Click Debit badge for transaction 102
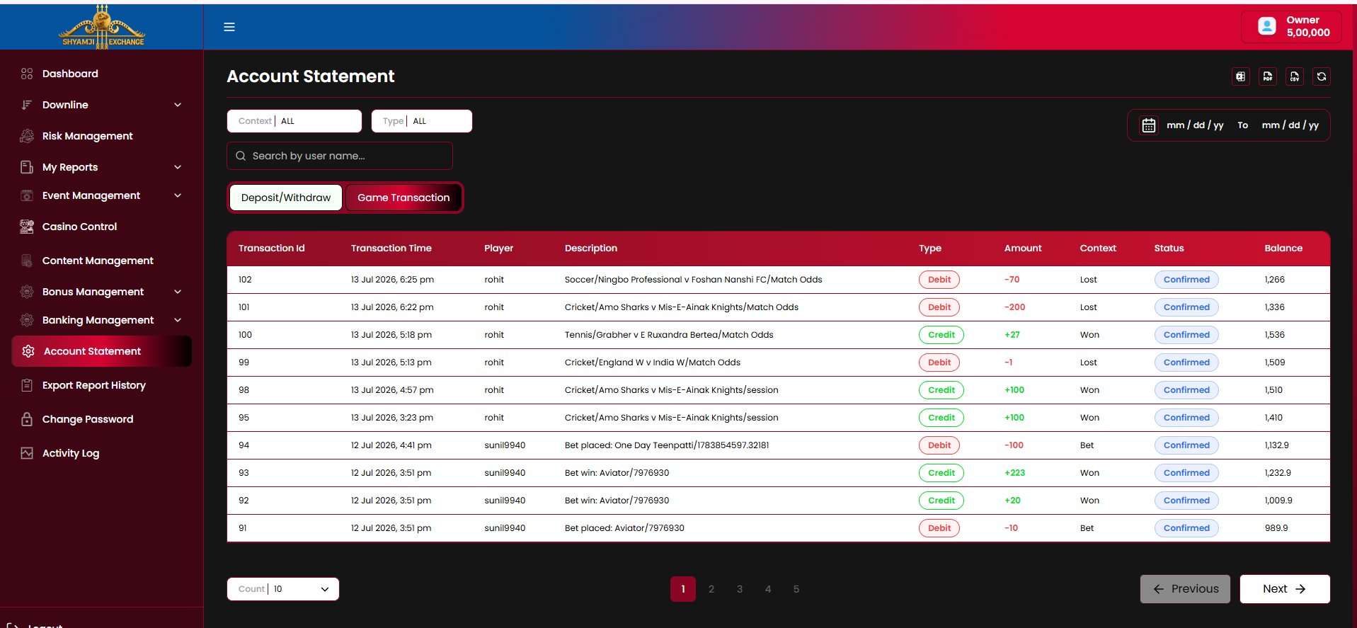Image resolution: width=1357 pixels, height=628 pixels. [939, 280]
